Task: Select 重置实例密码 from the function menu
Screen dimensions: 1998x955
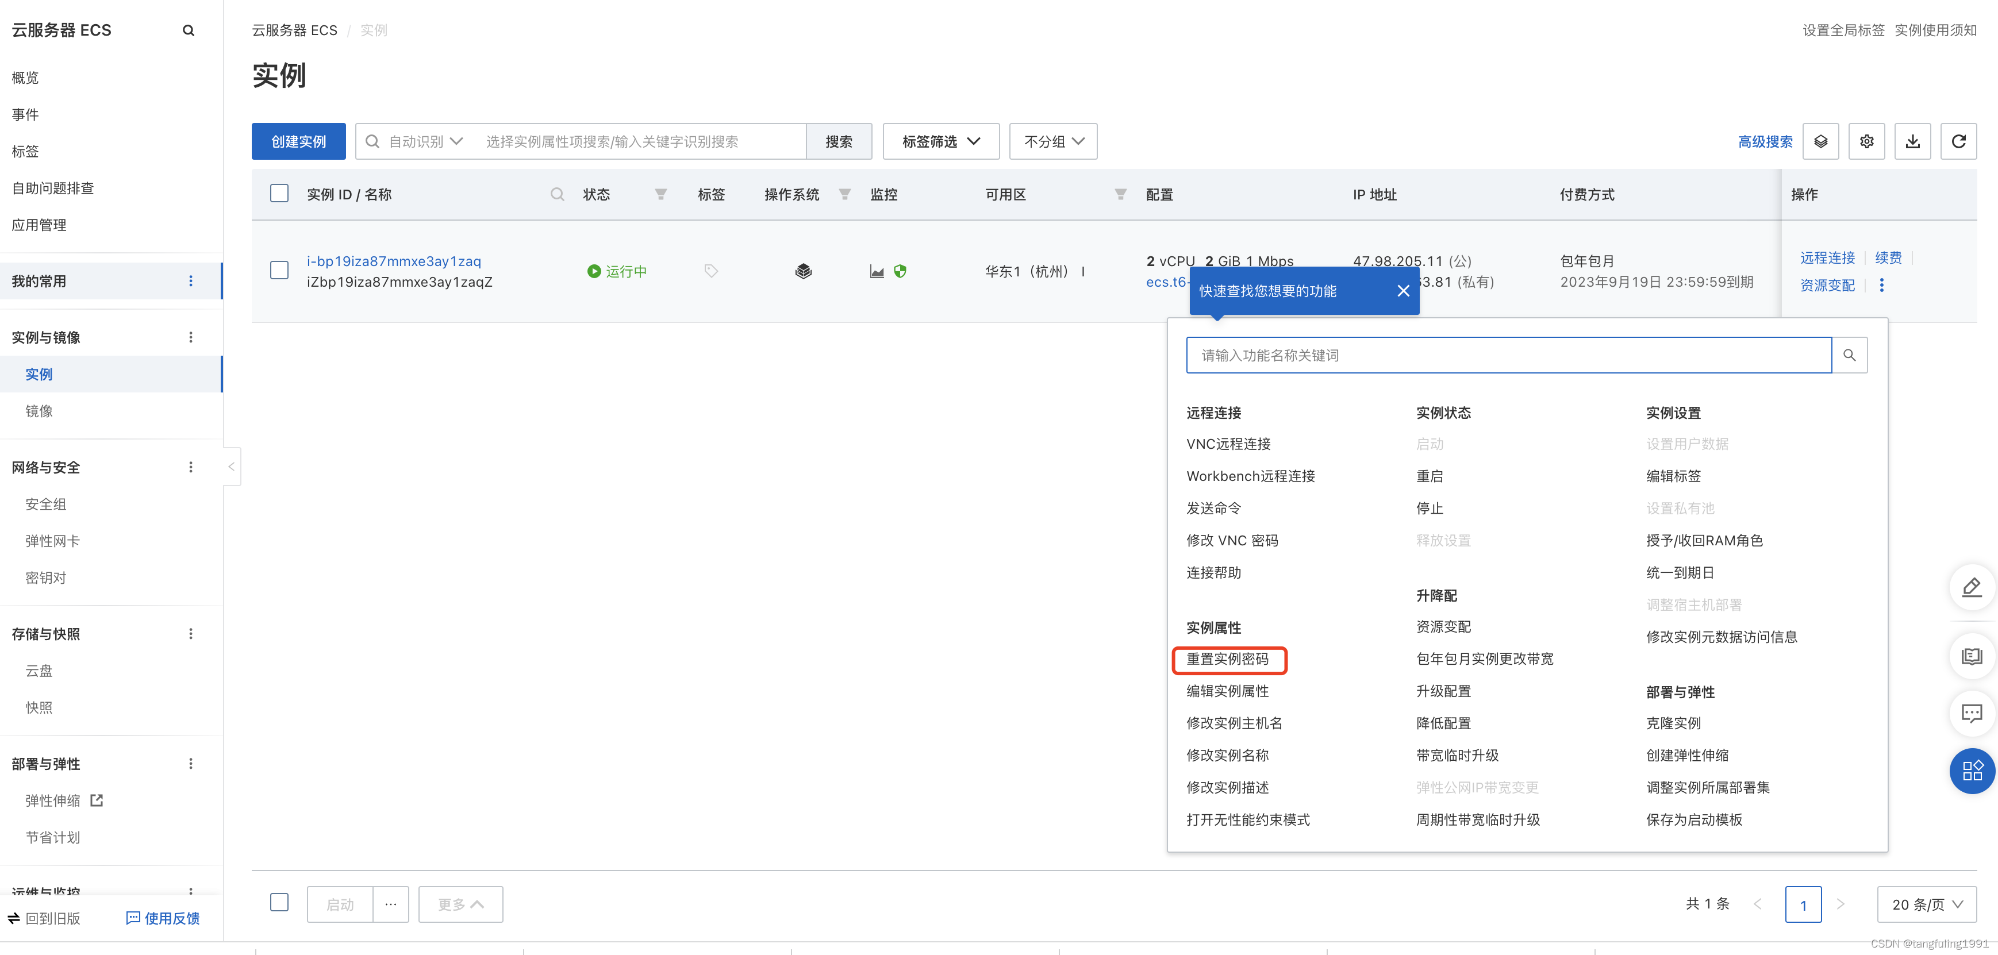Action: (x=1228, y=659)
